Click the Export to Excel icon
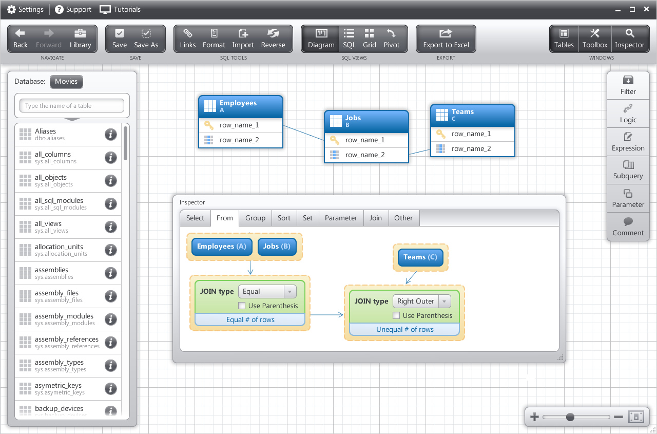Image resolution: width=657 pixels, height=434 pixels. tap(446, 34)
